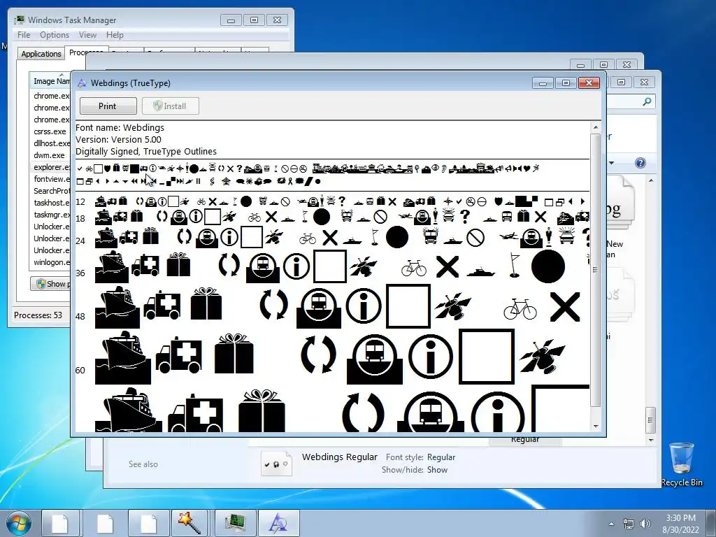Click the Fonts window scroll down arrow
Screen dimensions: 716x537
(x=651, y=441)
